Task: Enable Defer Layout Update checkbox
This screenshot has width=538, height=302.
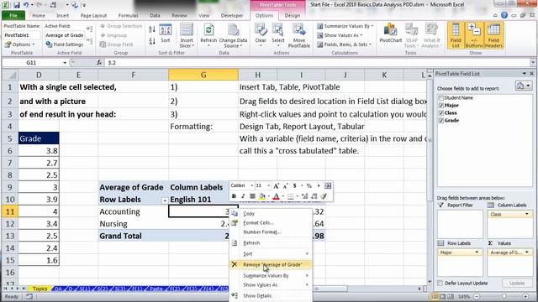Action: point(440,284)
